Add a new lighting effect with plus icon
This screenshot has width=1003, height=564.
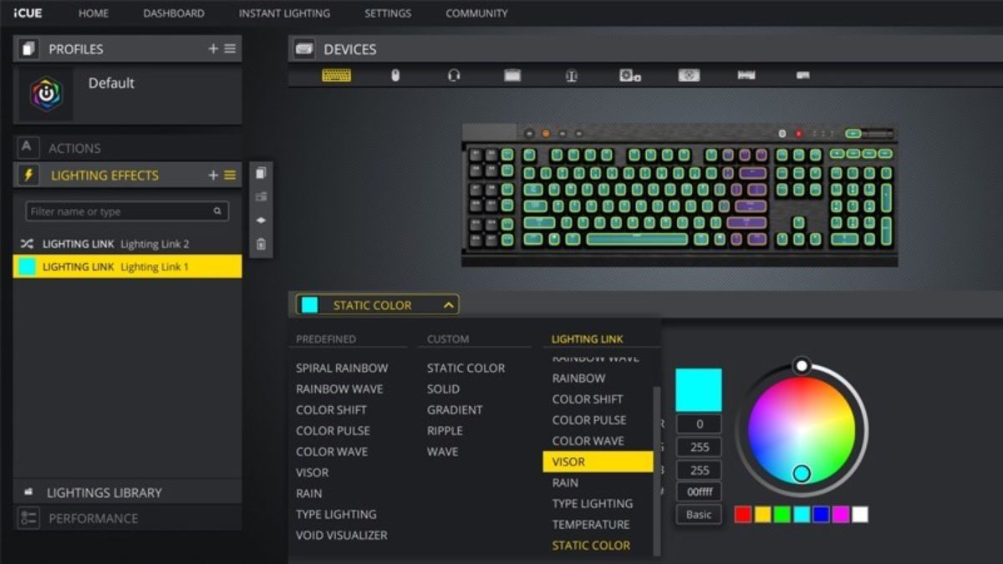pos(213,175)
